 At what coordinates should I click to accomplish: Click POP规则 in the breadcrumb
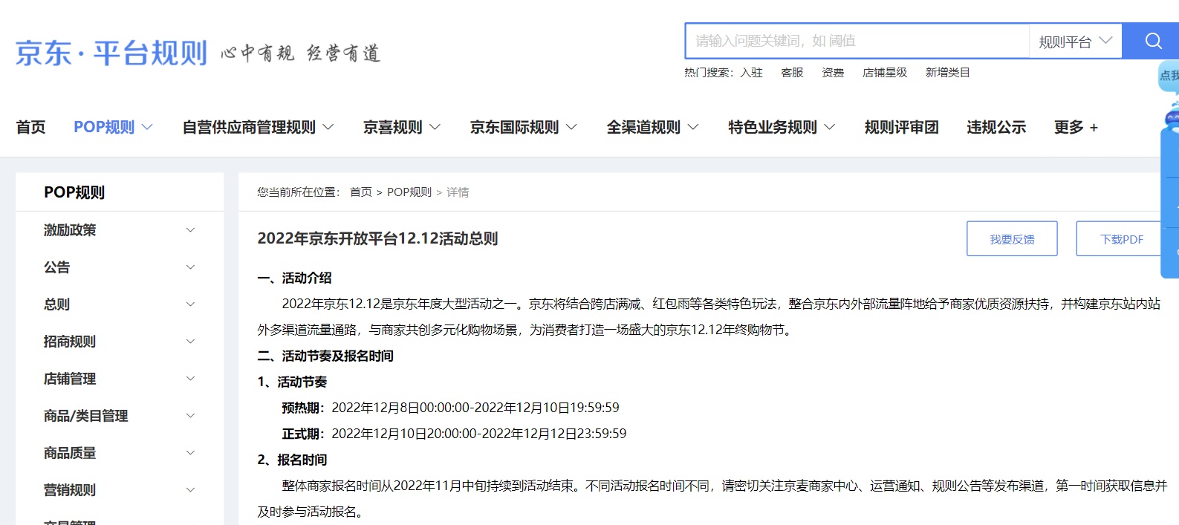click(x=409, y=192)
